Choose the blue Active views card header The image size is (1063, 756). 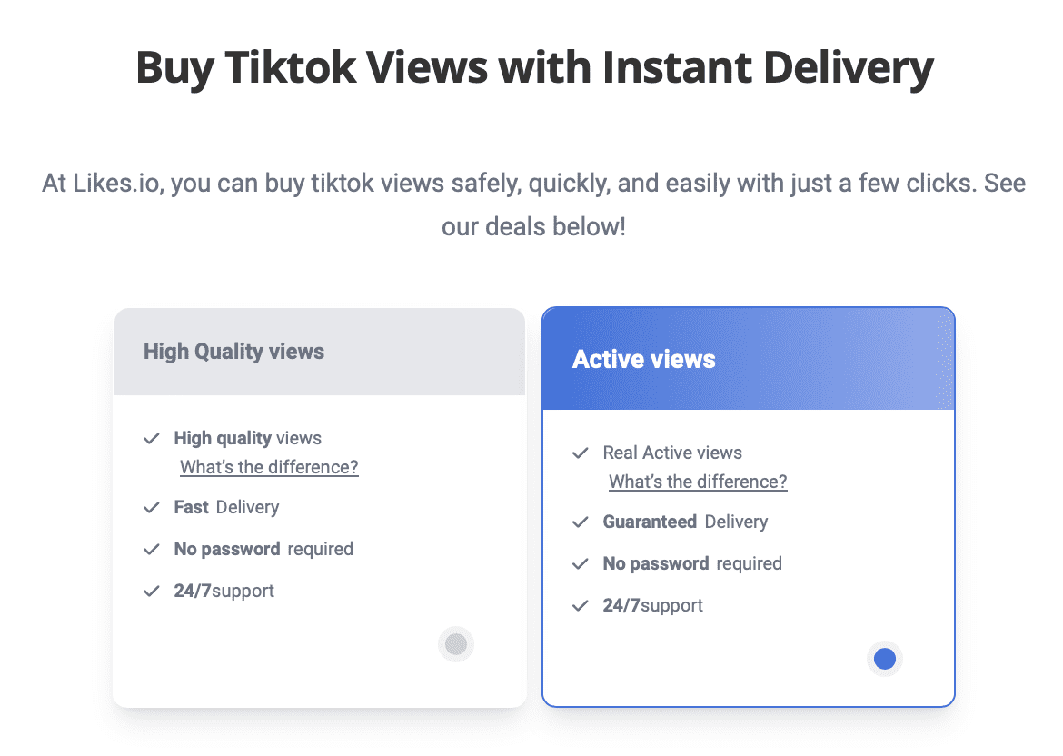tap(748, 359)
